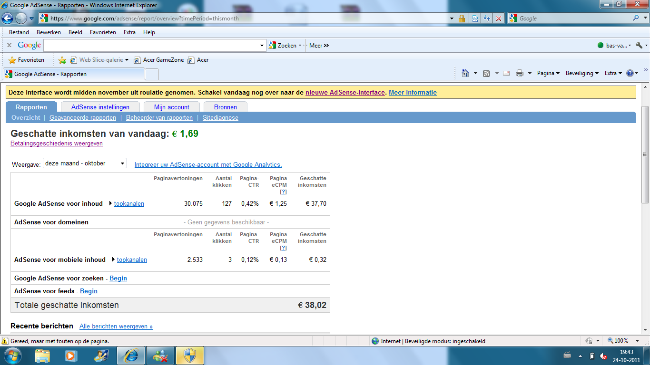Viewport: 650px width, 365px height.
Task: Open the Bewerken menu
Action: click(x=49, y=32)
